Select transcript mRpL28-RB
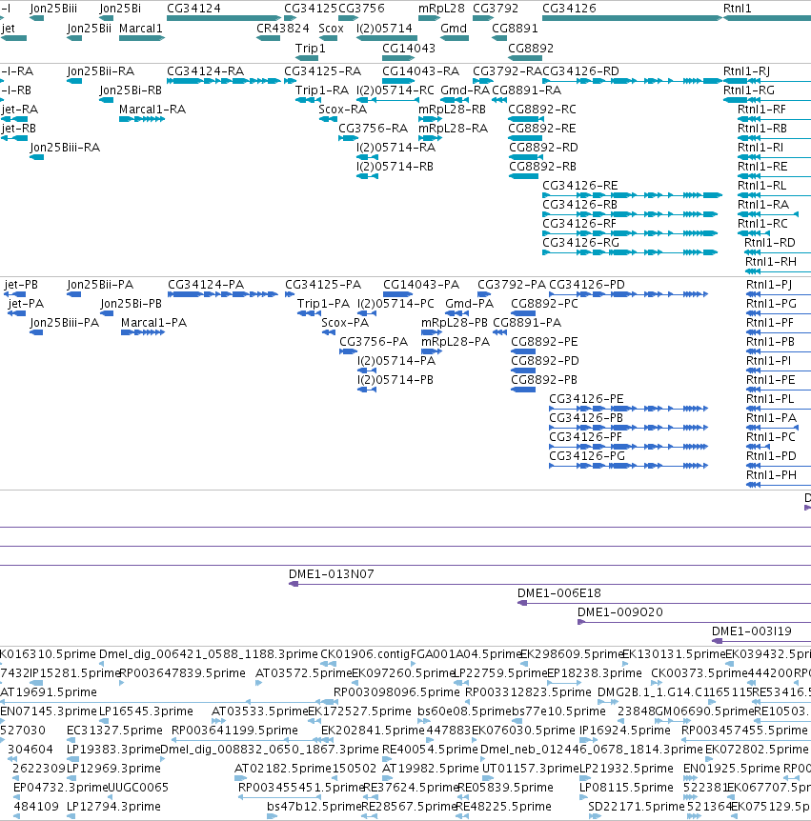The image size is (811, 821). (452, 110)
